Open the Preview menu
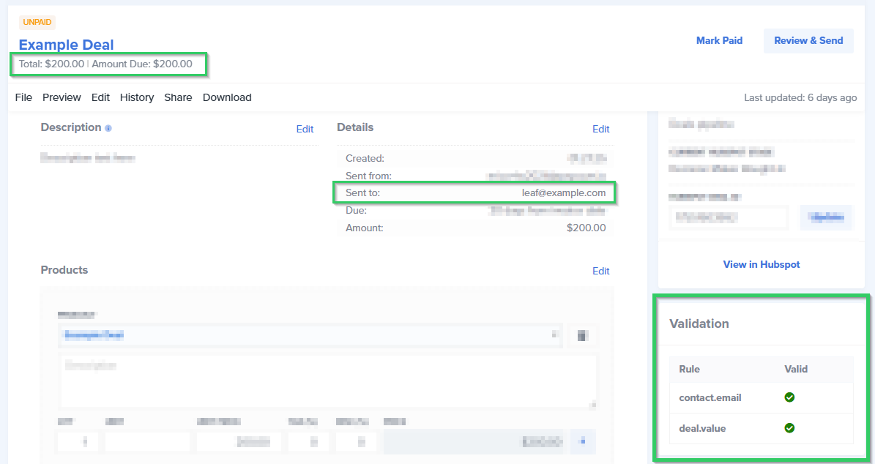Image resolution: width=875 pixels, height=464 pixels. 62,97
